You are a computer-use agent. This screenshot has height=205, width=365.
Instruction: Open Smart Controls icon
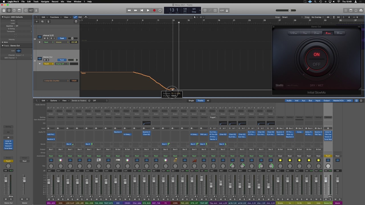tap(26, 10)
